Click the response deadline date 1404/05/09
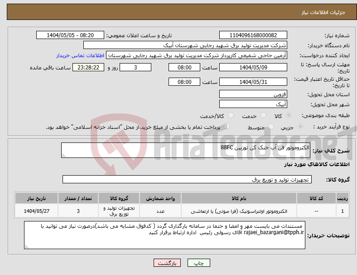Viewport: 357px width, 275px height. click(x=253, y=68)
